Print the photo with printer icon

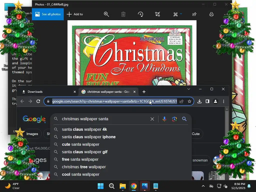click(x=211, y=14)
